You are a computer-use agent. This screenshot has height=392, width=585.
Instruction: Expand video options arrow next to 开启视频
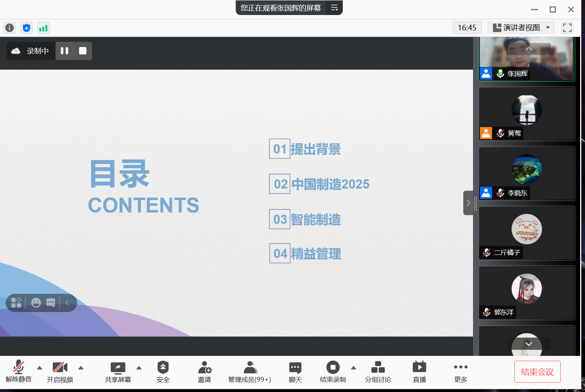click(x=81, y=368)
